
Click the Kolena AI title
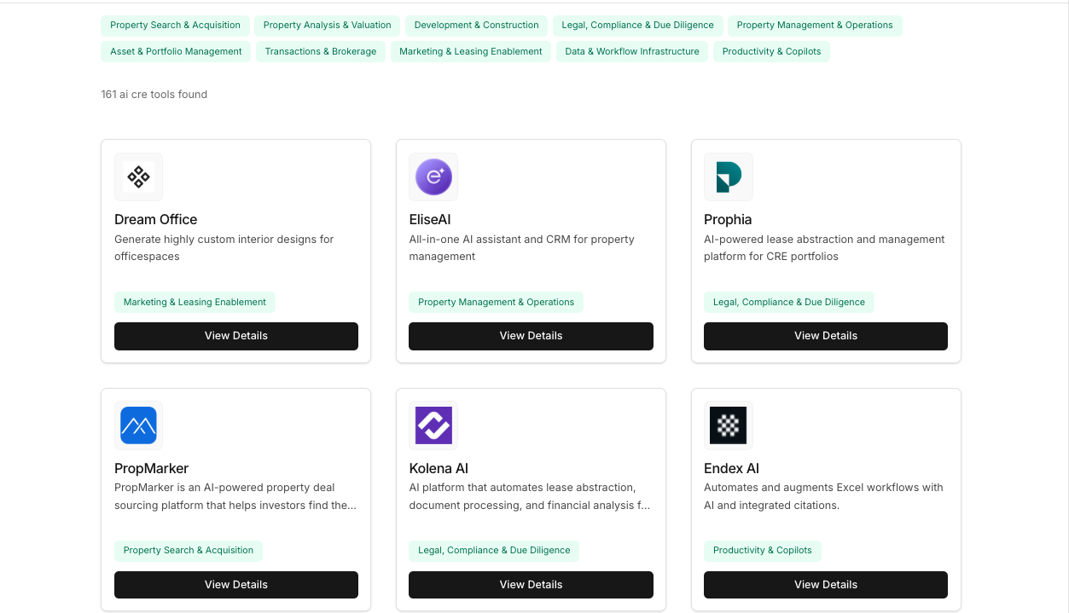439,469
